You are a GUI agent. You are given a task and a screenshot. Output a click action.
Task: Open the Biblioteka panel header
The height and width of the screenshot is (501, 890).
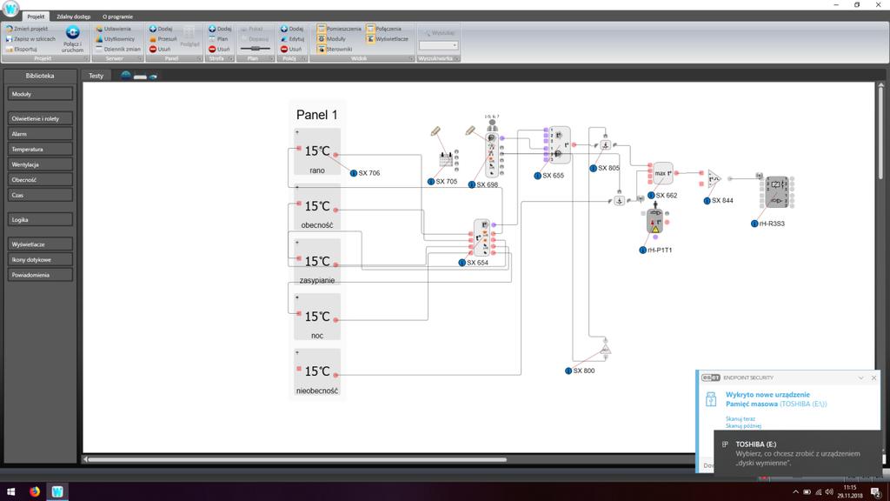40,76
